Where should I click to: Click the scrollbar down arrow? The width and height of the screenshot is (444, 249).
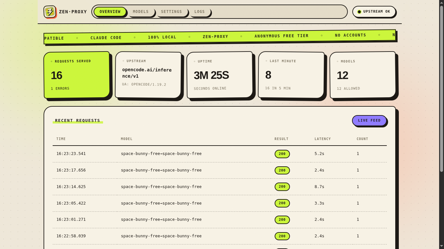click(x=442, y=247)
